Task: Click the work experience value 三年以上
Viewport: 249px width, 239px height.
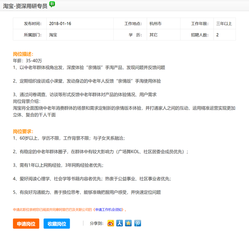Action: point(224,24)
